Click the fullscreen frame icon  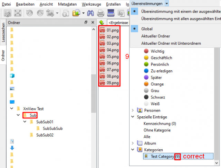tap(18, 13)
